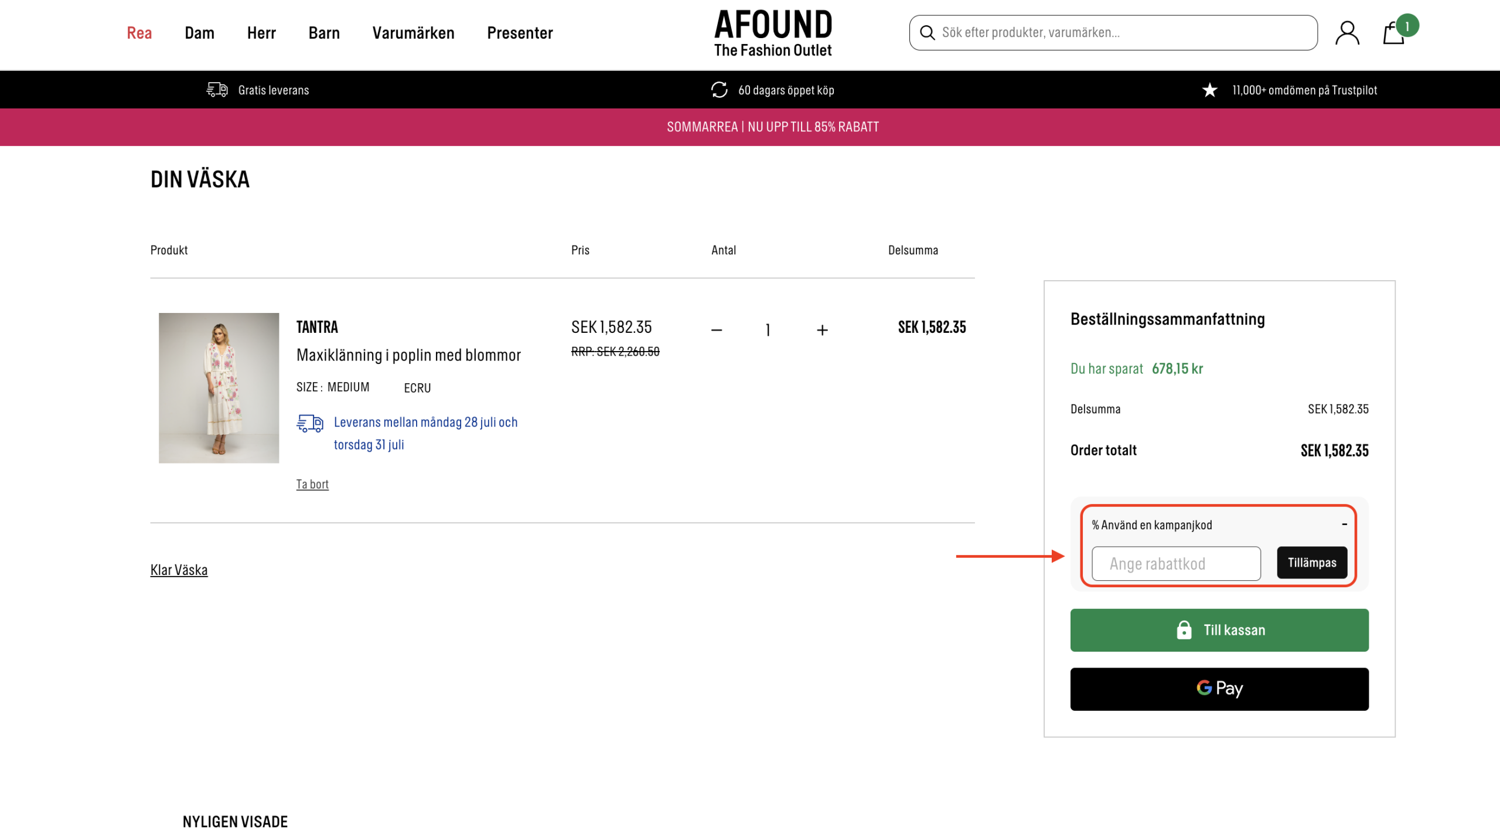This screenshot has width=1500, height=831.
Task: Click the 60 dagars return arrows icon
Action: pos(719,90)
